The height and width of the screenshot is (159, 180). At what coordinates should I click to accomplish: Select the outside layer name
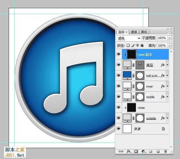pyautogui.click(x=151, y=118)
